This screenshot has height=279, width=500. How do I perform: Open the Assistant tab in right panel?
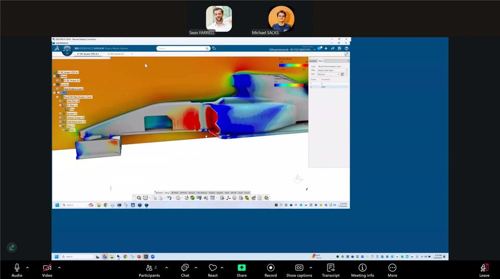pyautogui.click(x=313, y=61)
